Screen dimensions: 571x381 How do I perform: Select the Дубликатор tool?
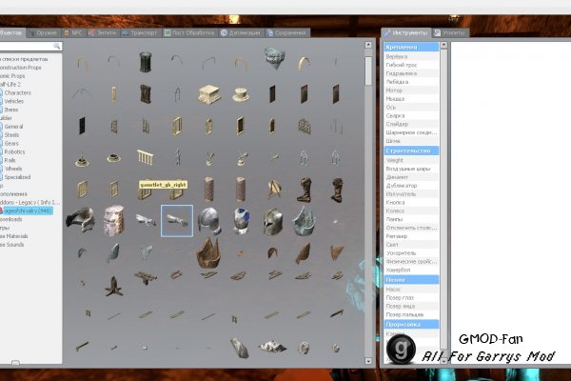[x=411, y=186]
